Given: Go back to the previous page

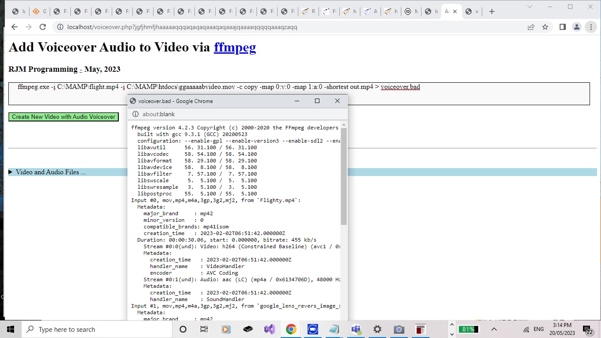Looking at the screenshot, I should (15, 27).
